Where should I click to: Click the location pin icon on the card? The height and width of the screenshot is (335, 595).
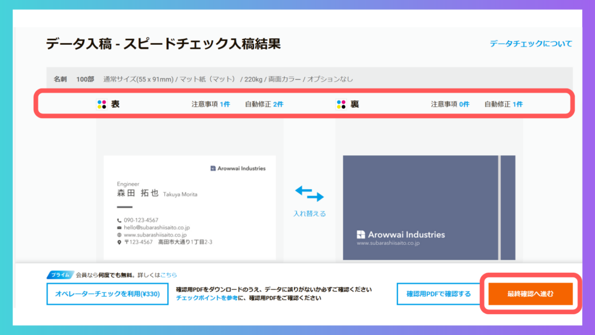pos(119,242)
